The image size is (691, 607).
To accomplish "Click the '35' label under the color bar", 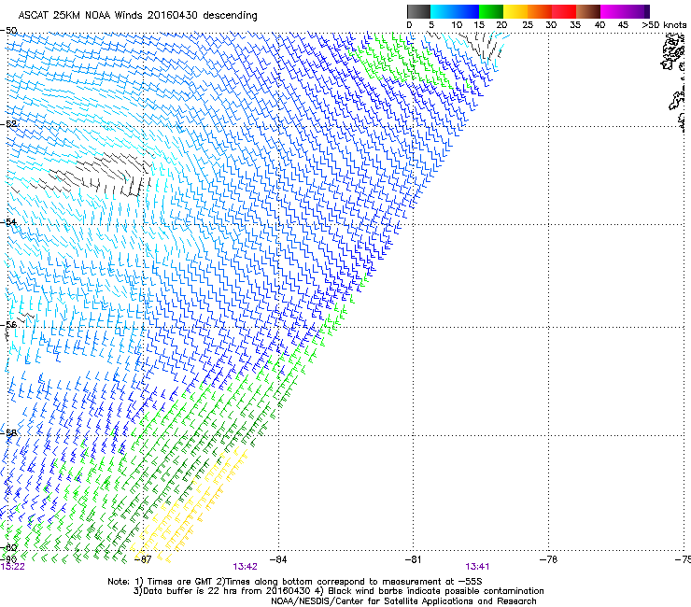I will coord(575,25).
